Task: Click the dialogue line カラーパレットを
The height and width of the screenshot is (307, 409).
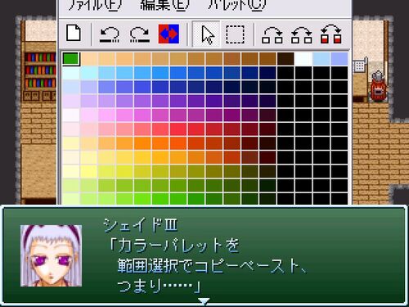Action: coord(173,245)
